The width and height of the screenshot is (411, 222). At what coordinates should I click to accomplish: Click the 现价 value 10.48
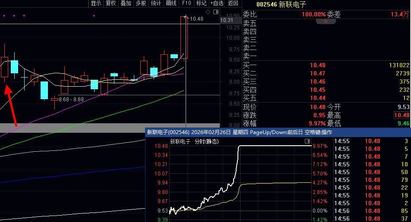(318, 107)
